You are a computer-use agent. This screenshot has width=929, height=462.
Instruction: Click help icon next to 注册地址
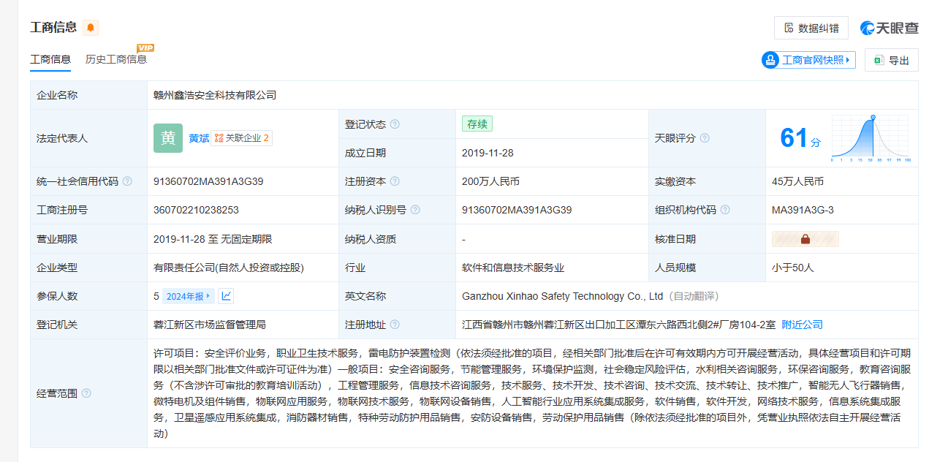pyautogui.click(x=395, y=325)
